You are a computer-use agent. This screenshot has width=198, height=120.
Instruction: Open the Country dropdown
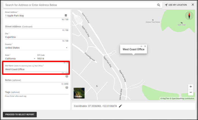point(67,48)
